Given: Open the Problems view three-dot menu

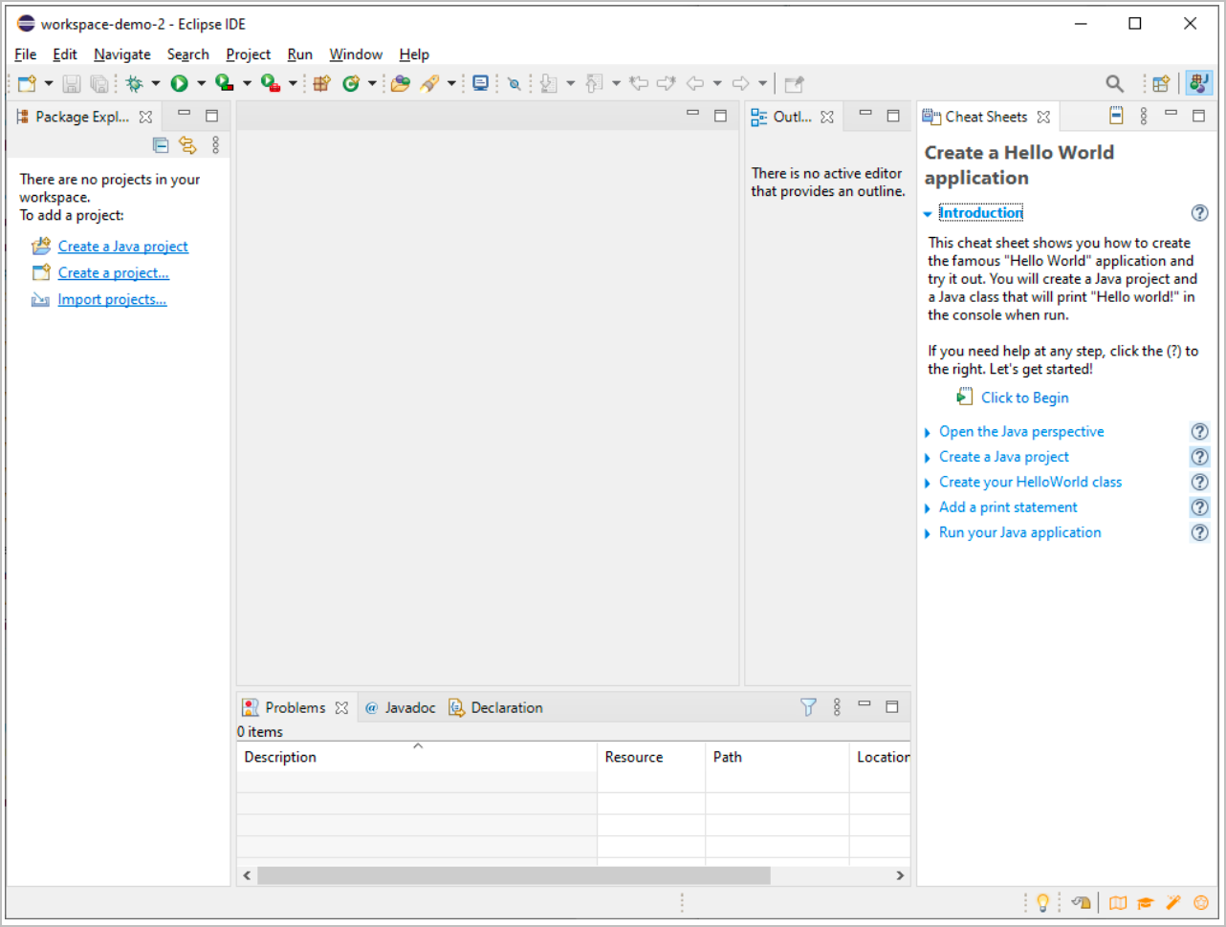Looking at the screenshot, I should [837, 707].
